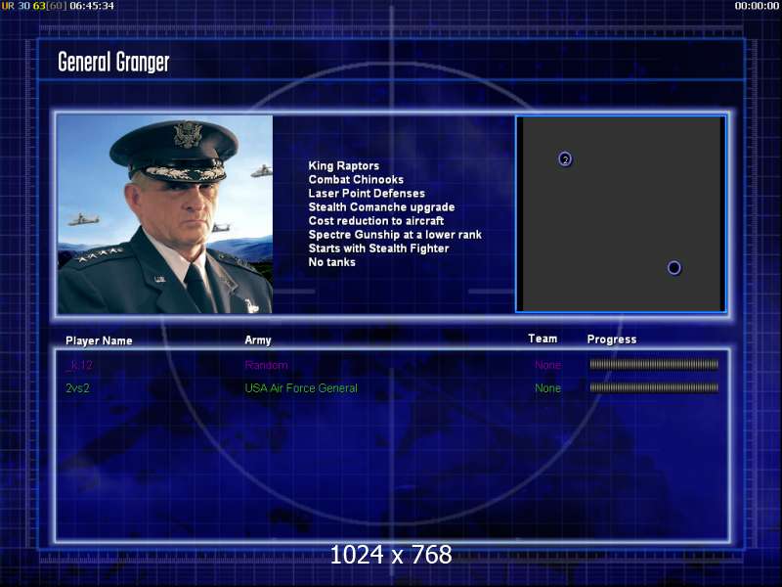
Task: Click the Progress column header
Action: [612, 339]
